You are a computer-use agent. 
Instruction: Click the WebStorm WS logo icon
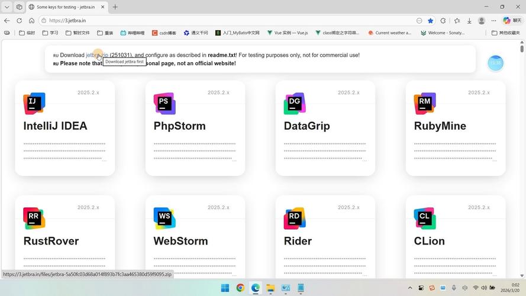(164, 218)
